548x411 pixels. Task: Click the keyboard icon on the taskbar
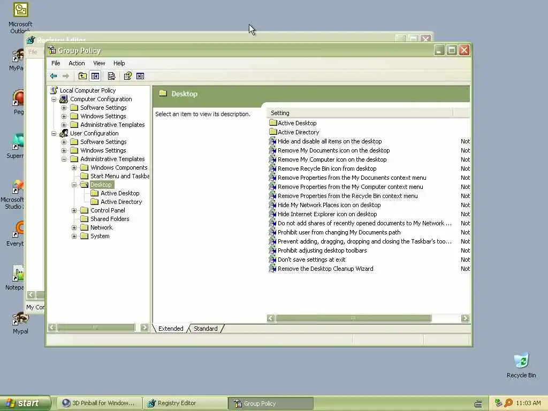pyautogui.click(x=478, y=404)
